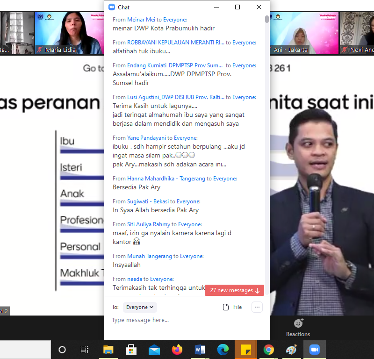Open Microsoft Store from the taskbar
Screen dimensions: 374x359
[x=131, y=350]
